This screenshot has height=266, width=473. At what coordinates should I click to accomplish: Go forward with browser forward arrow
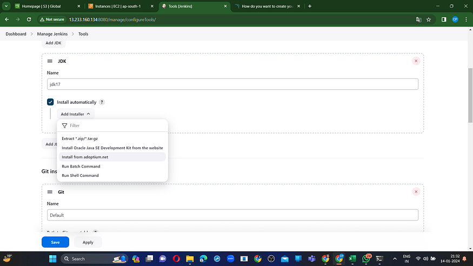18,19
